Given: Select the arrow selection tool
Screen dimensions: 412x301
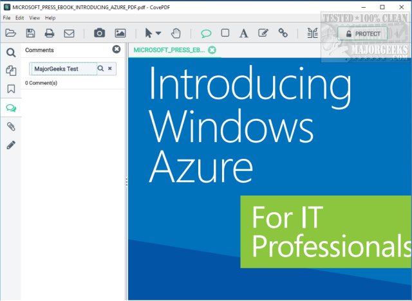Looking at the screenshot, I should (x=149, y=33).
